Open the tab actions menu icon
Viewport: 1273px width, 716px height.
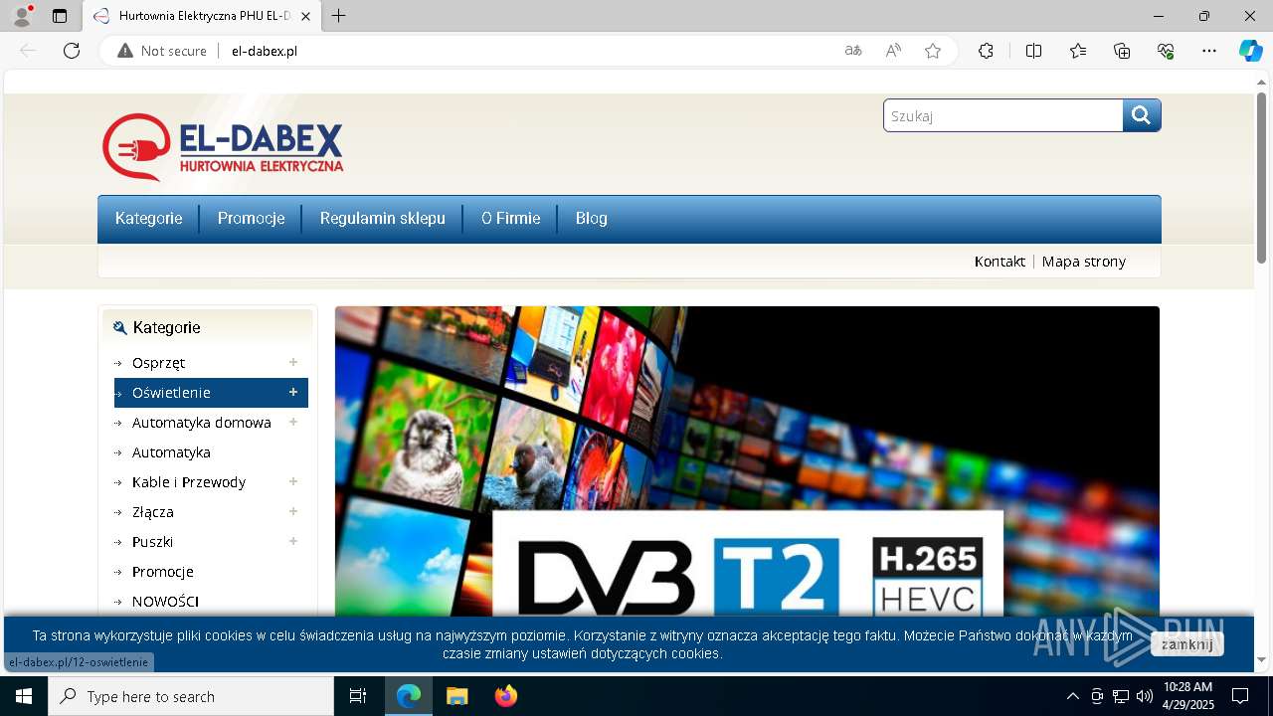pos(60,16)
